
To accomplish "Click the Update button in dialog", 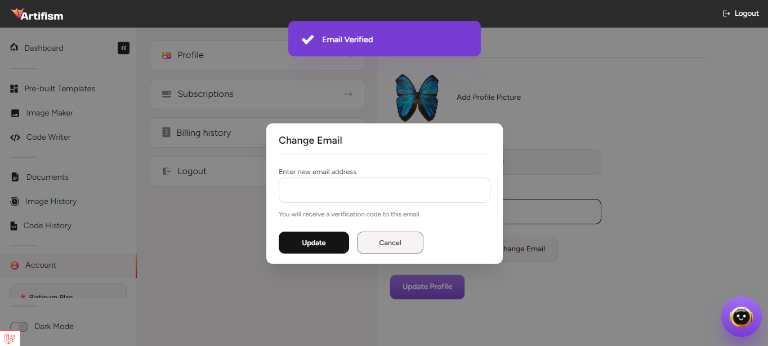I will pos(314,243).
